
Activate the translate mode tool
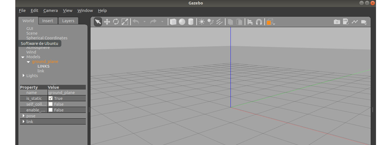tap(107, 22)
